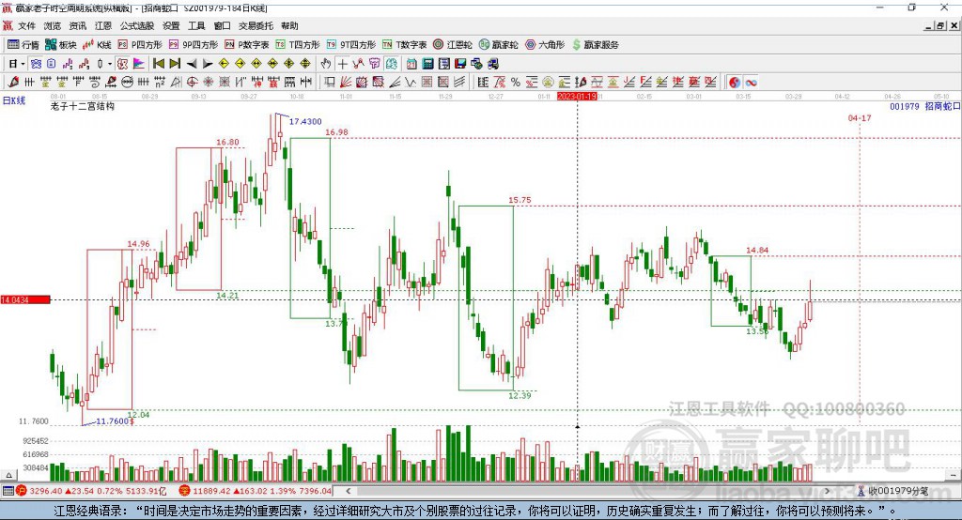
Task: Step back with black left triangle
Action: (x=192, y=64)
